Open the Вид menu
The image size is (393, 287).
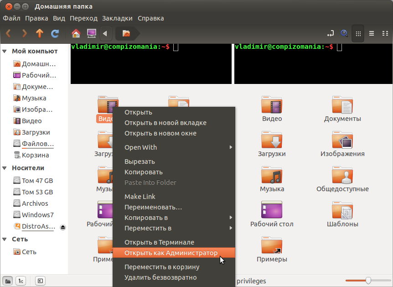59,18
